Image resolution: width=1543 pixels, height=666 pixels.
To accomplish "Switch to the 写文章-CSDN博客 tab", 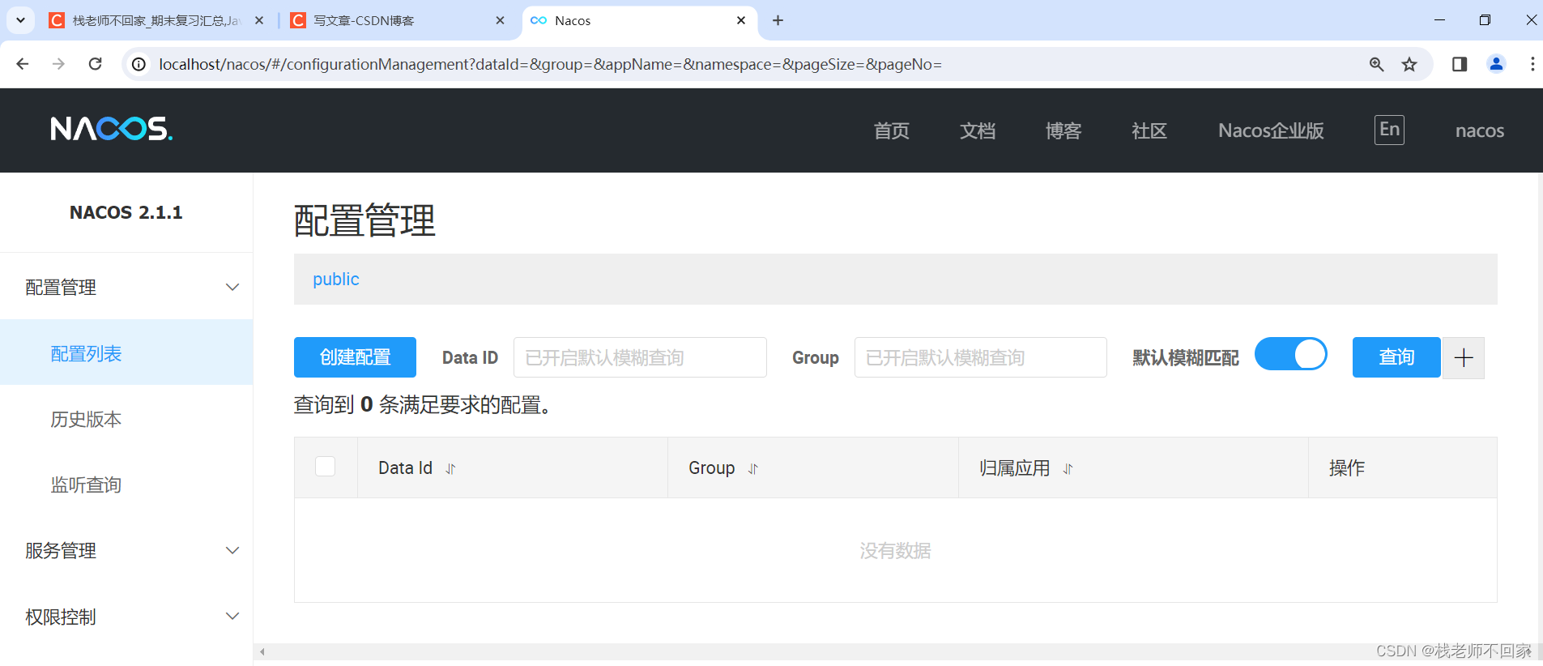I will coord(397,20).
